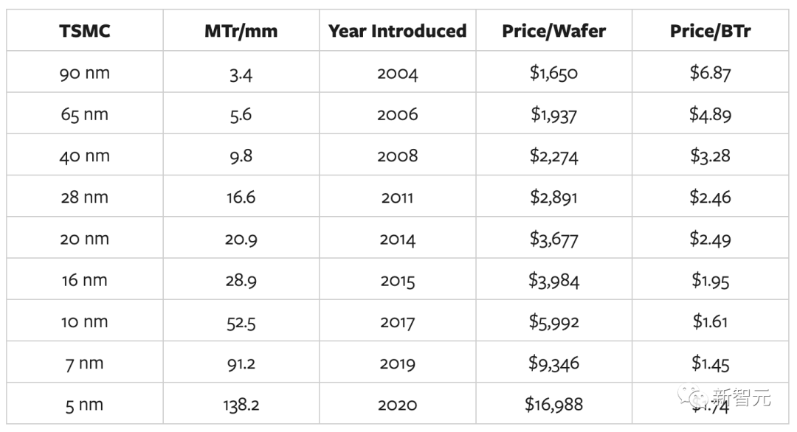The image size is (797, 432).
Task: Click the 138.2 density value cell
Action: tap(241, 405)
